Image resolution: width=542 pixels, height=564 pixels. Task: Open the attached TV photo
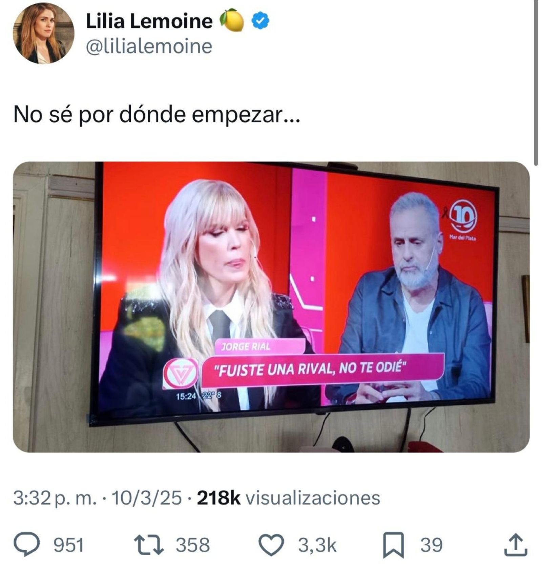coord(271,307)
